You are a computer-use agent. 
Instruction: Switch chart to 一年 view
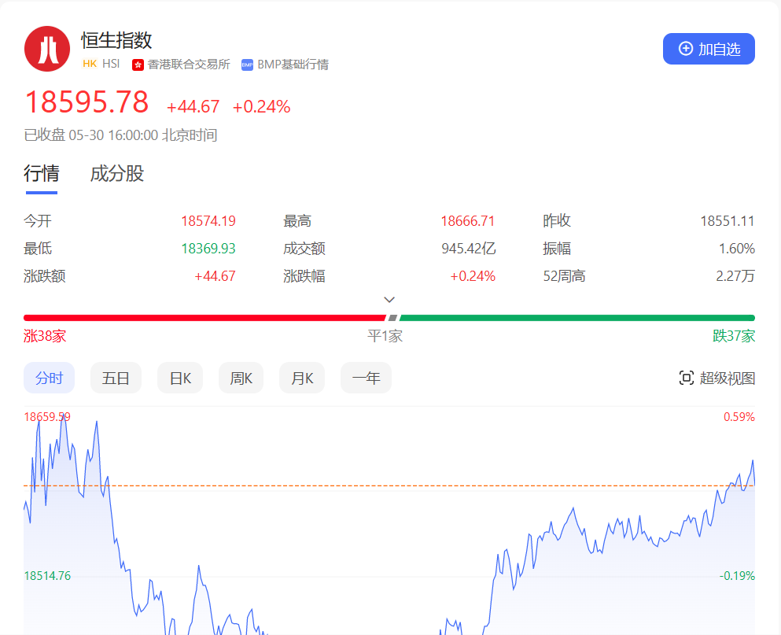pos(366,378)
